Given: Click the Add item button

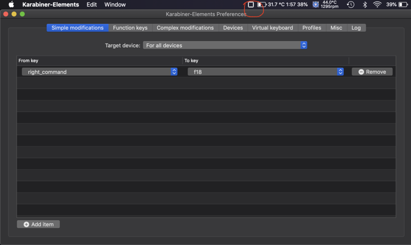Looking at the screenshot, I should 39,224.
